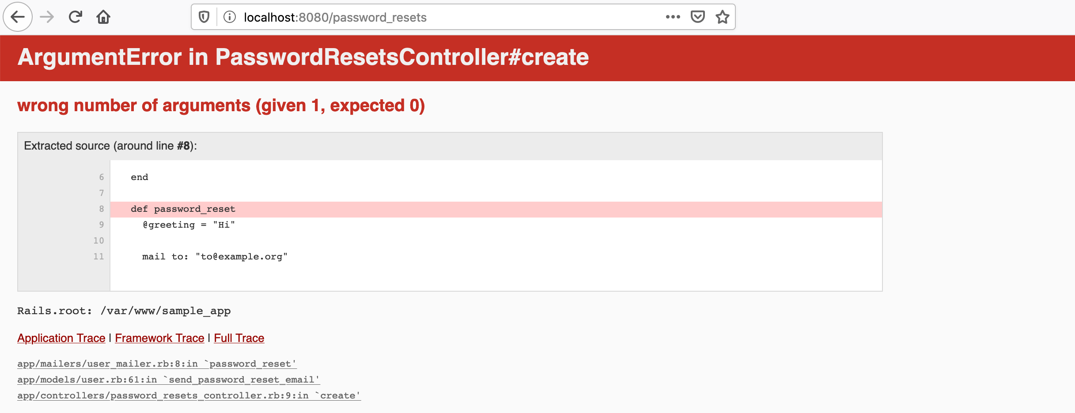1075x413 pixels.
Task: Click the forward navigation arrow
Action: (x=47, y=17)
